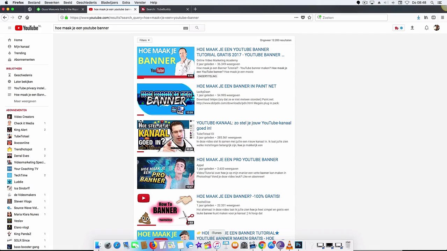Open Spotlight search in menu bar
Screen dimensions: 447x251
pos(432,2)
